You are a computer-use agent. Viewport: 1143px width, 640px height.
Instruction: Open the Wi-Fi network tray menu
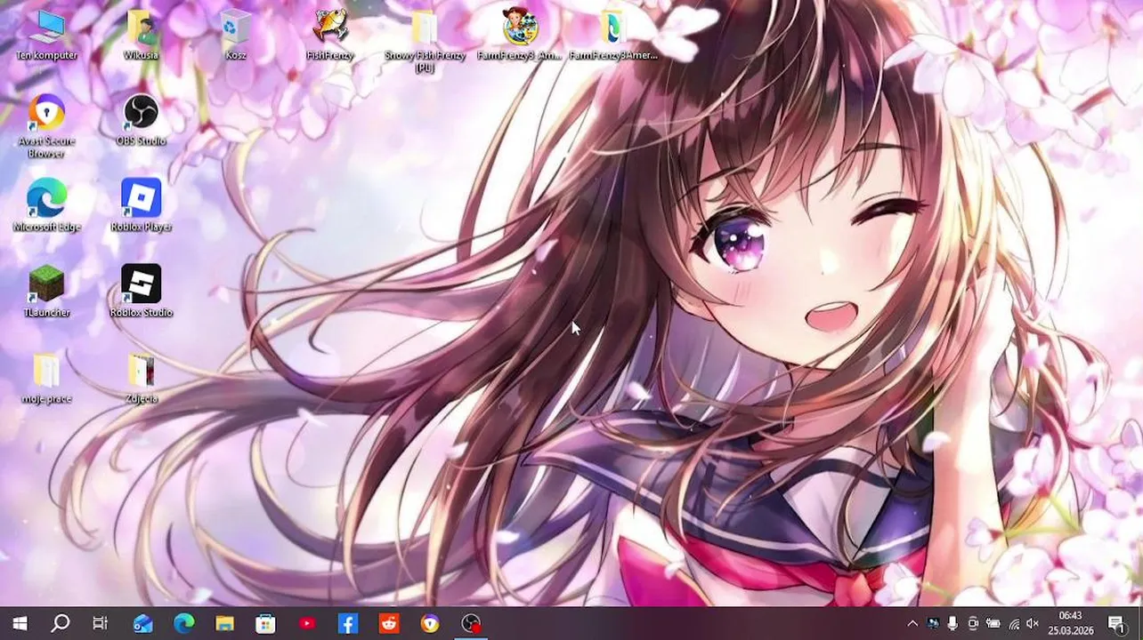pos(1013,624)
